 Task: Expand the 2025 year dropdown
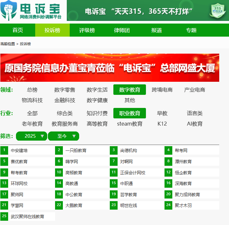(x=31, y=136)
